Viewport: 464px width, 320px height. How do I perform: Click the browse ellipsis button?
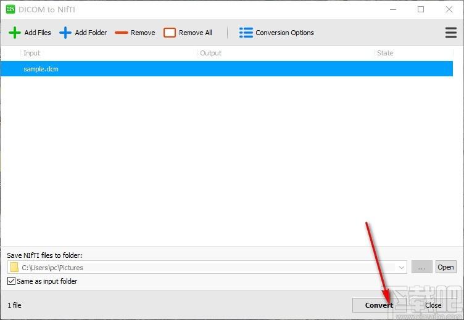click(421, 267)
